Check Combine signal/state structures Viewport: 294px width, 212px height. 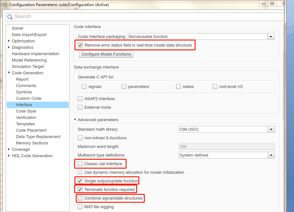click(80, 198)
